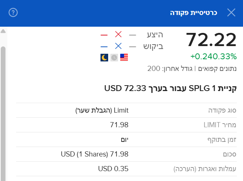
Task: Click the ביקוש (bid) label
Action: 153,46
